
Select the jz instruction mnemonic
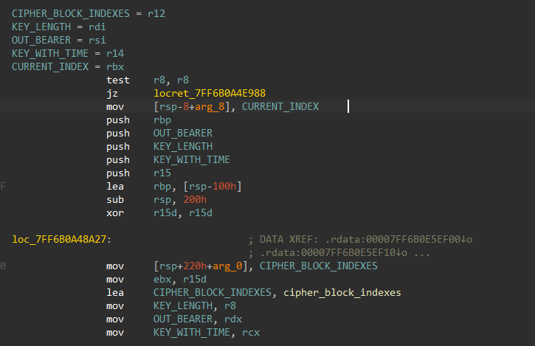point(113,93)
